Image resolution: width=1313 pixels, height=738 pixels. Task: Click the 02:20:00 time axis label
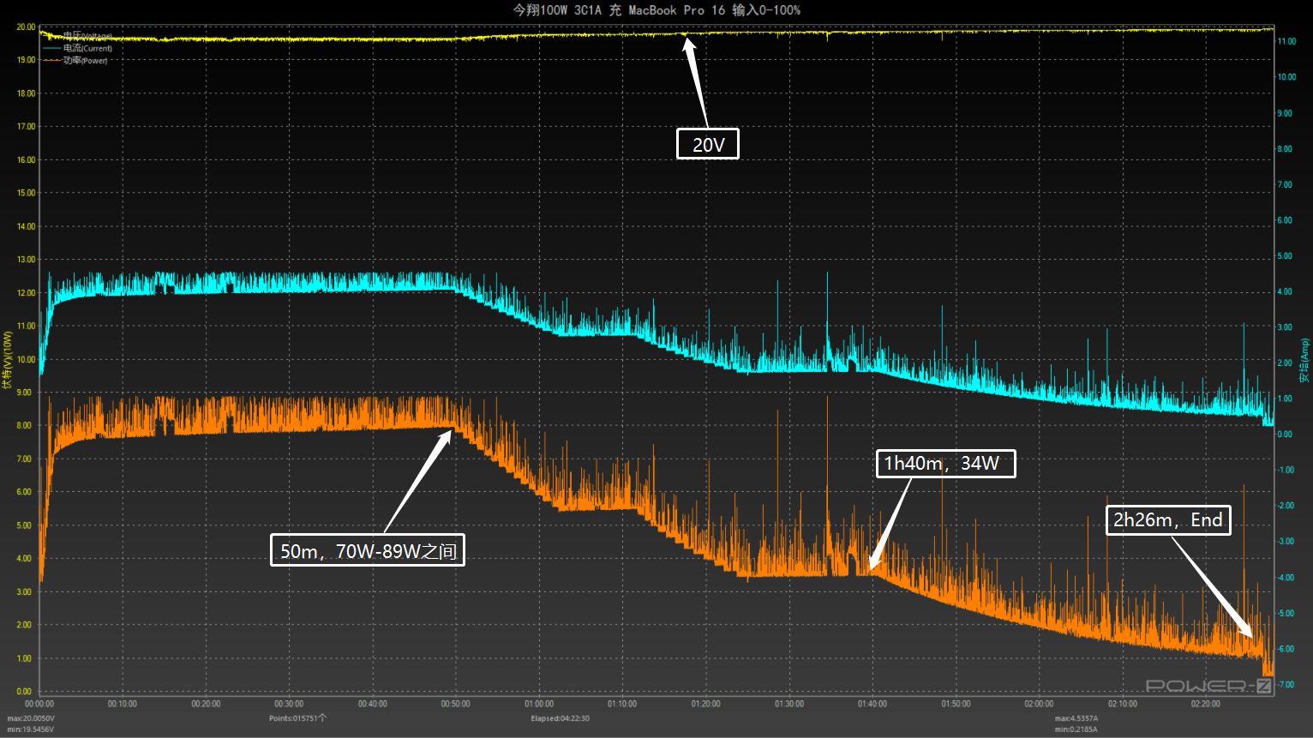[1206, 704]
